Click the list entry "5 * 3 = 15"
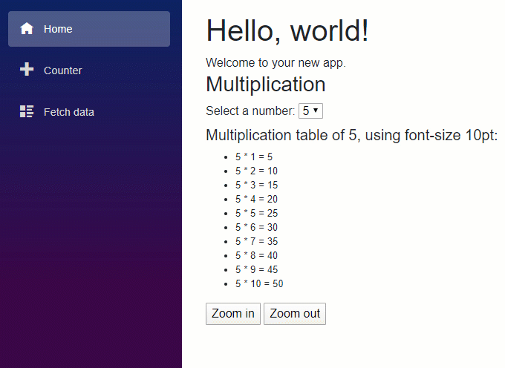Viewport: 505px width, 368px height. click(x=256, y=185)
